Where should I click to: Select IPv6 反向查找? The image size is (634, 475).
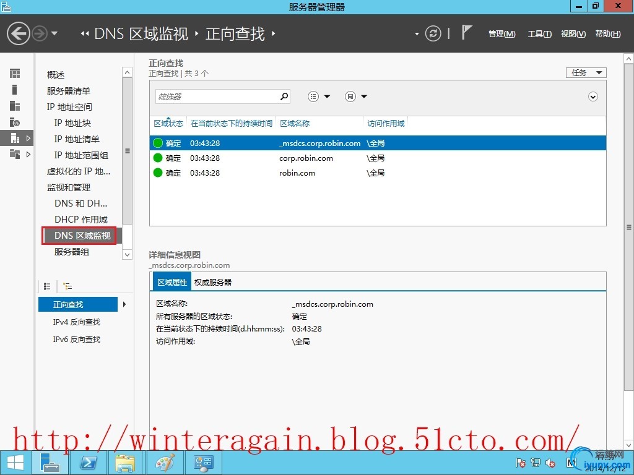(x=76, y=340)
